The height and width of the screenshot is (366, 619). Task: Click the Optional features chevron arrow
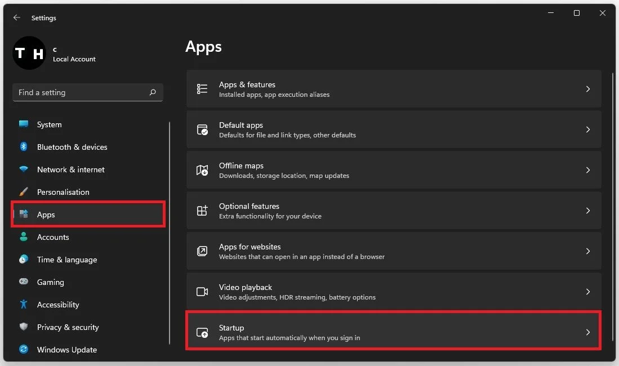(588, 211)
